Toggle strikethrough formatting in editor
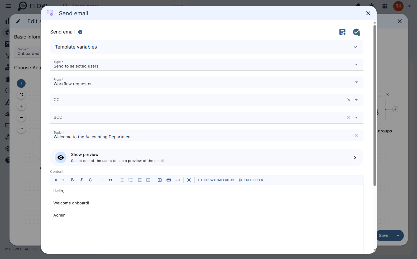The image size is (417, 259). (90, 180)
